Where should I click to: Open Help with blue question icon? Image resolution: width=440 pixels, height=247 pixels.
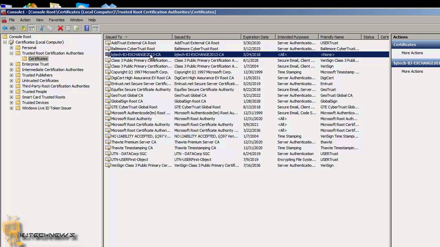(x=87, y=28)
